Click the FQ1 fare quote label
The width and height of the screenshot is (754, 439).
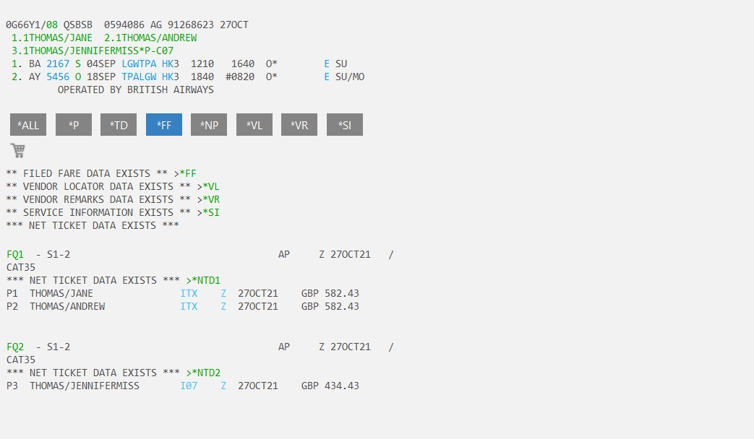15,255
